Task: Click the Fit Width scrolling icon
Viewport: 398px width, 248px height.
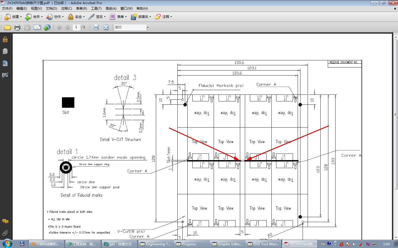Action: [x=96, y=27]
